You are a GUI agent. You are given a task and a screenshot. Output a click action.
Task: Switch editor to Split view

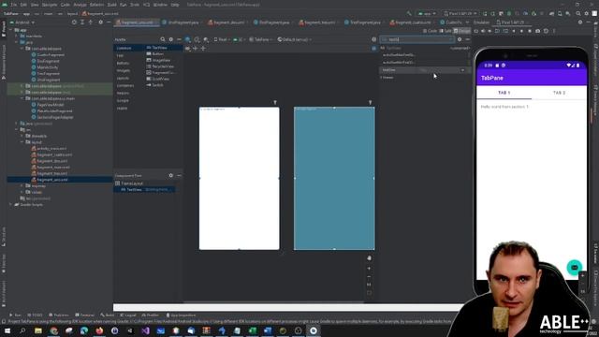(445, 31)
